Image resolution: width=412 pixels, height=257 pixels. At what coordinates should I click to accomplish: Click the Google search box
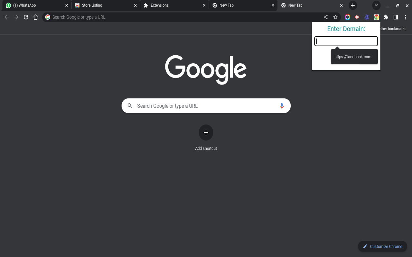206,106
